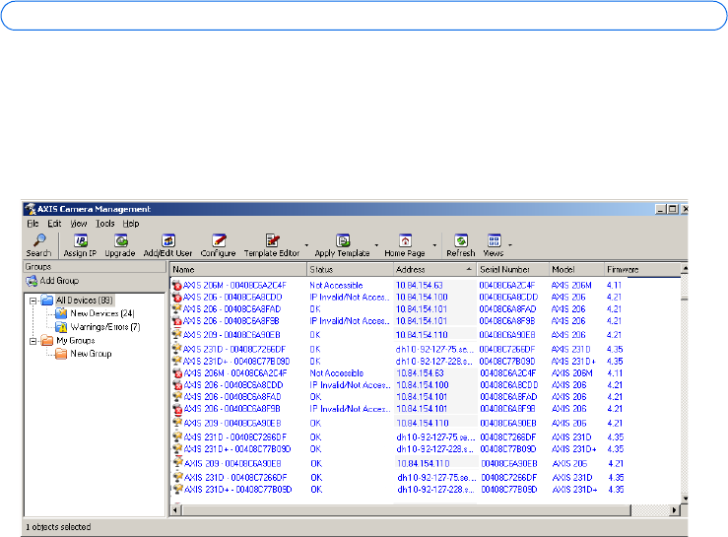
Task: Click the Configure toolbar icon
Action: point(219,240)
